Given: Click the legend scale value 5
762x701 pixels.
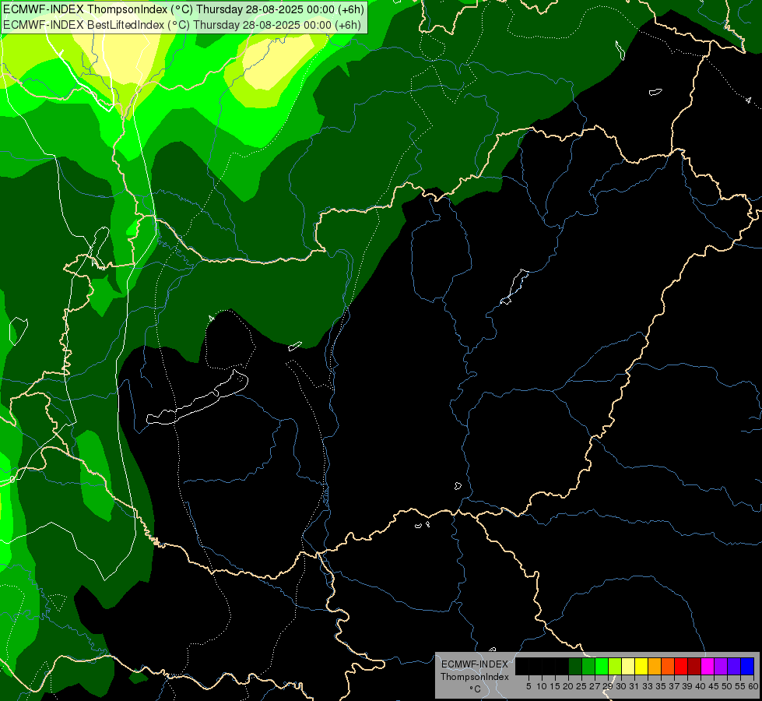Looking at the screenshot, I should 528,686.
